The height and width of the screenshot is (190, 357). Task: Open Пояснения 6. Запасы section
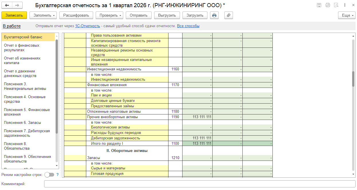(x=28, y=123)
